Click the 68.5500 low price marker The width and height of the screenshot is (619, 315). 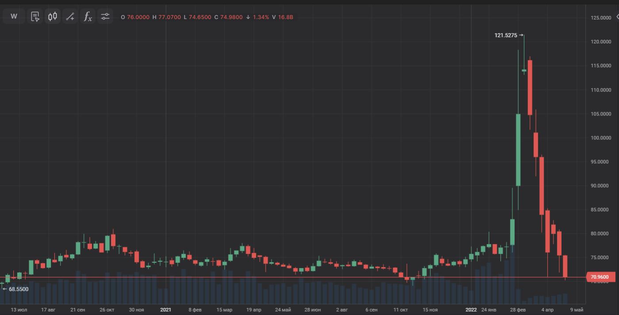tap(19, 289)
